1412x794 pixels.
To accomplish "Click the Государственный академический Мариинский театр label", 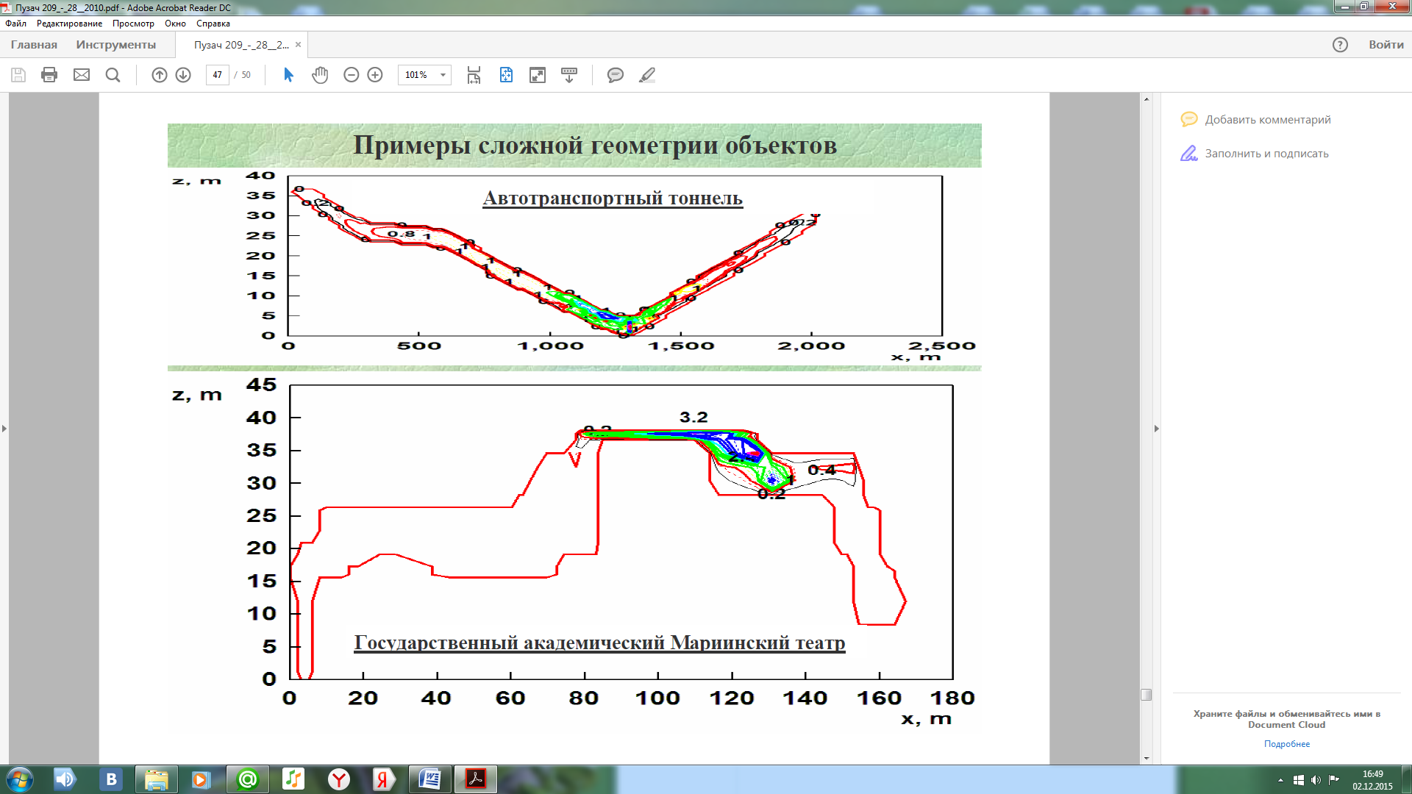I will pos(599,643).
